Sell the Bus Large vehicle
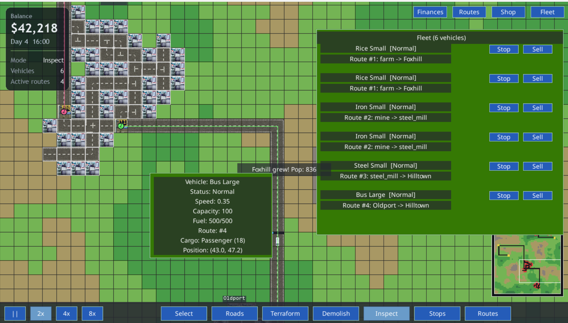 tap(537, 196)
